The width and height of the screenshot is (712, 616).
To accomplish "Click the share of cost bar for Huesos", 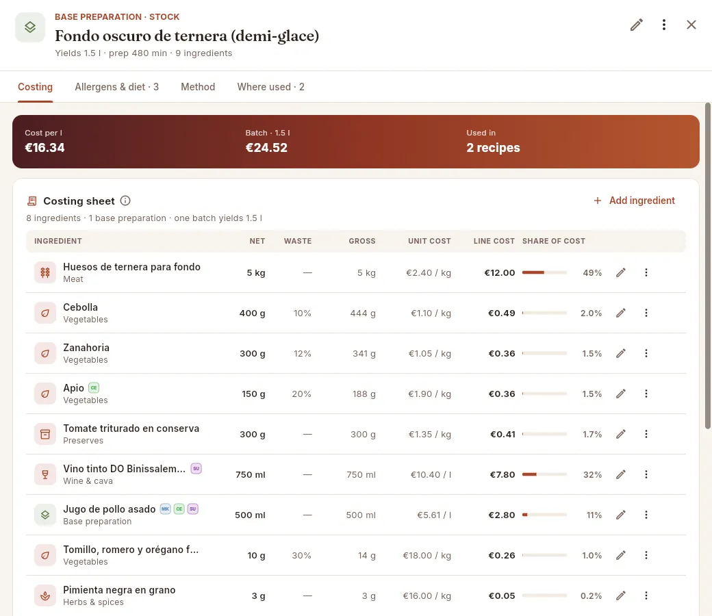I will click(544, 272).
